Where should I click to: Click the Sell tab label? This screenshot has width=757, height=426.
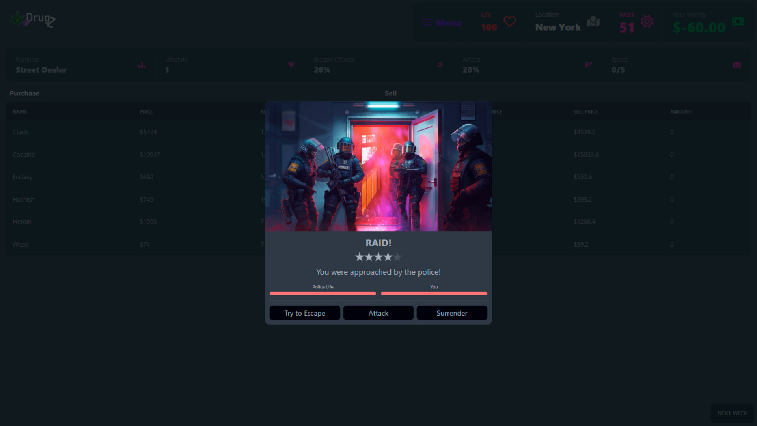click(x=390, y=93)
